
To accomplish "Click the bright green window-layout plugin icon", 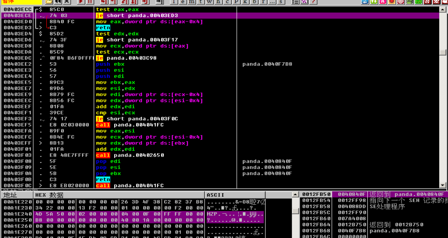I will (x=419, y=2).
